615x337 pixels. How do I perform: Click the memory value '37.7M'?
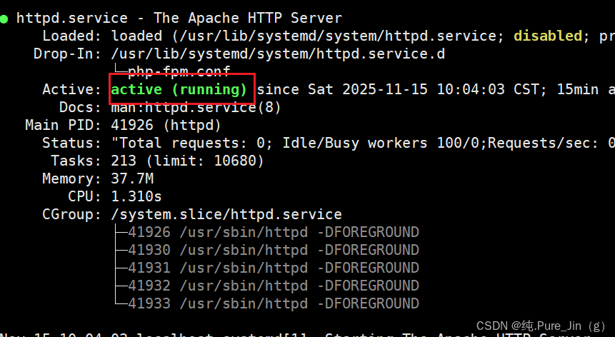click(133, 178)
